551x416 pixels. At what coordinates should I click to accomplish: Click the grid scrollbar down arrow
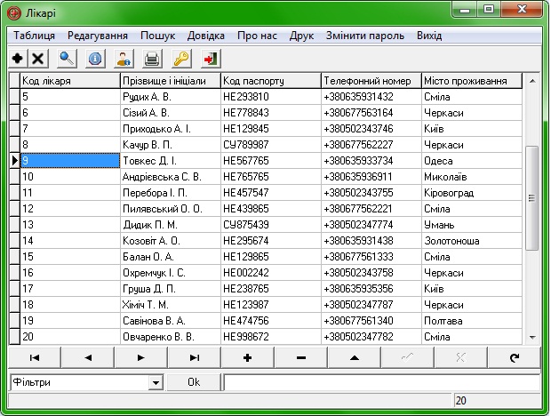coord(532,337)
